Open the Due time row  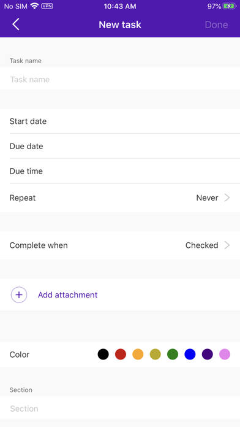tap(120, 171)
